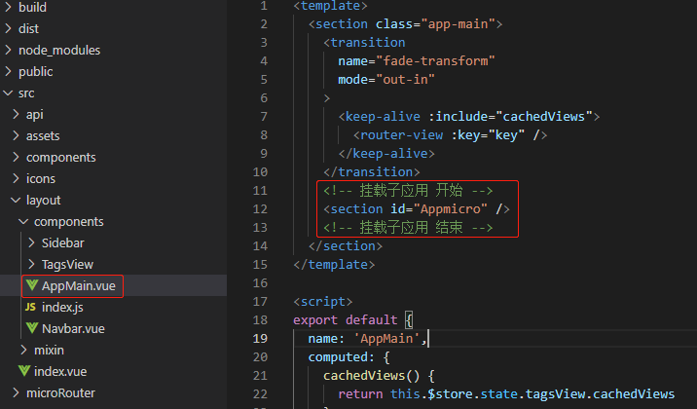Collapse the layout folder chevron
697x409 pixels.
point(17,201)
